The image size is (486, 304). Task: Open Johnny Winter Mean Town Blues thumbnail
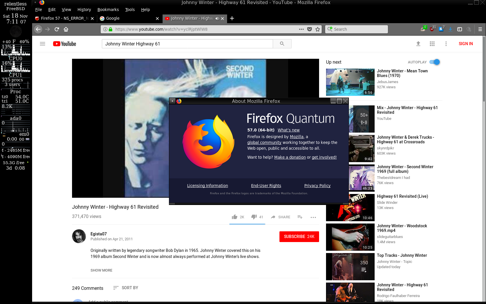click(350, 82)
